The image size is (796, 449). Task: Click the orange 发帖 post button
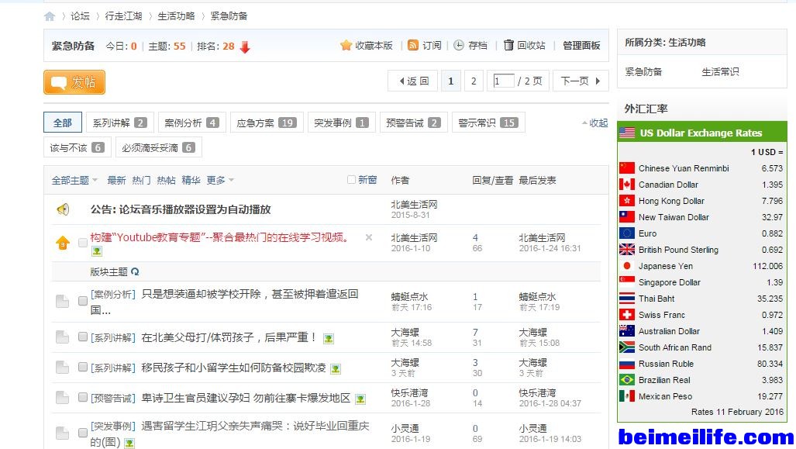pyautogui.click(x=74, y=82)
